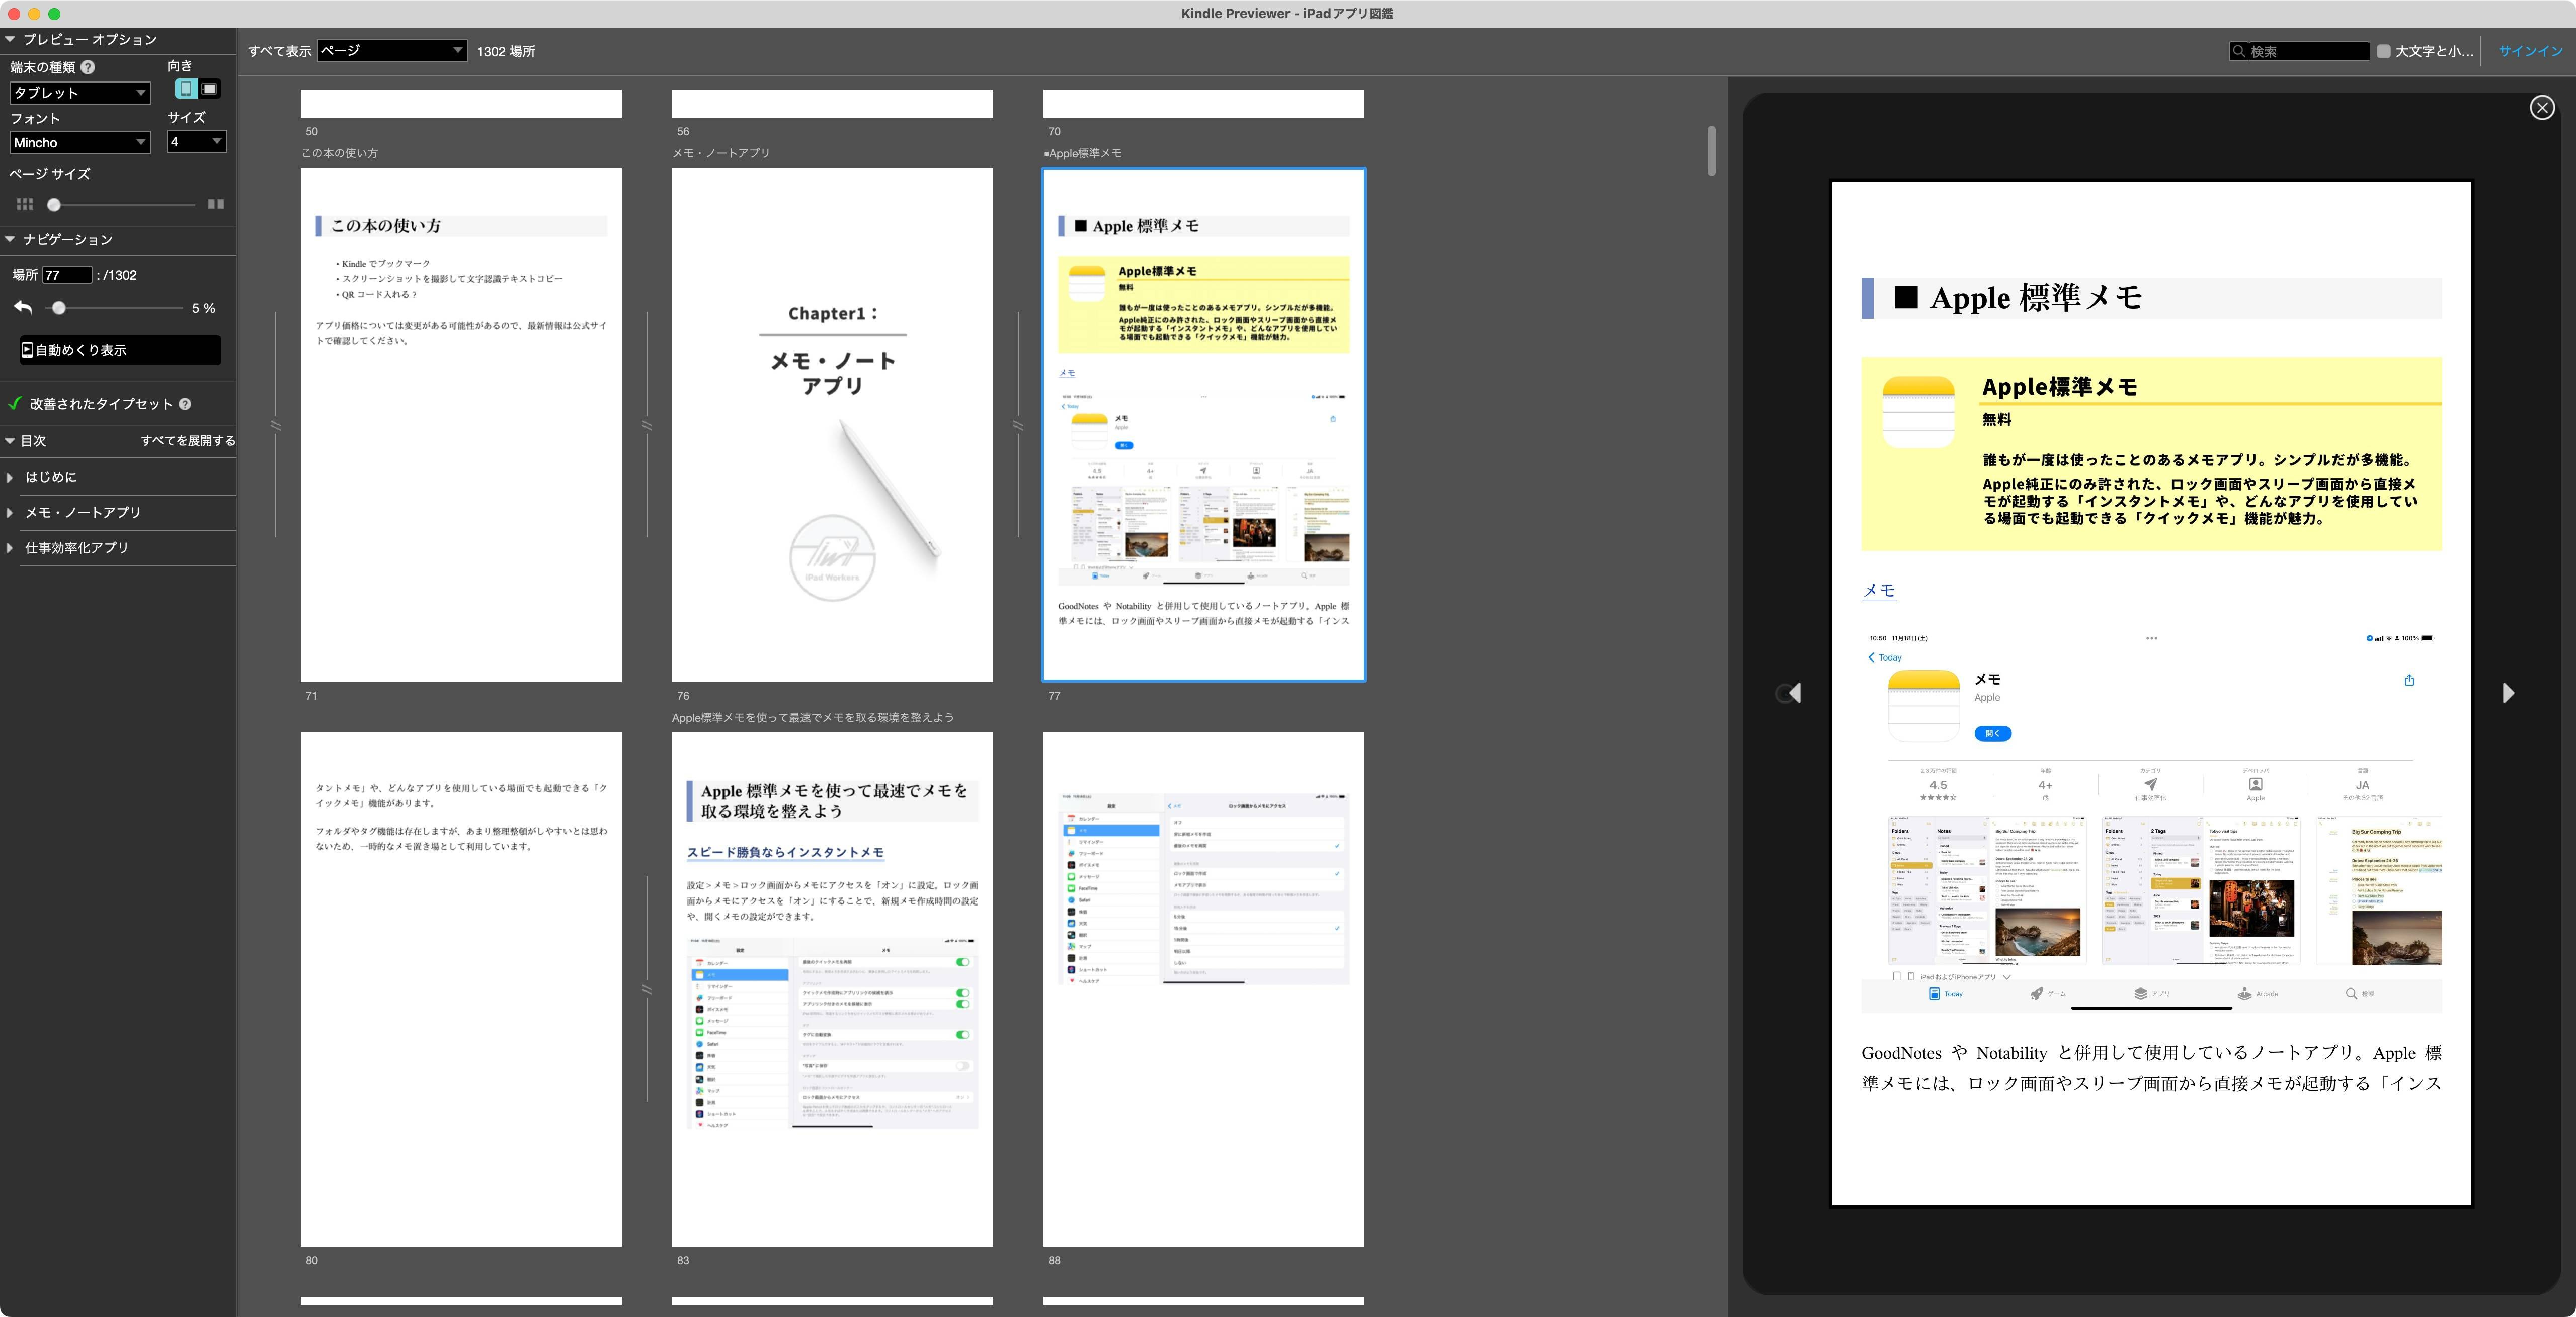Go to previous page in preview

[x=1795, y=693]
